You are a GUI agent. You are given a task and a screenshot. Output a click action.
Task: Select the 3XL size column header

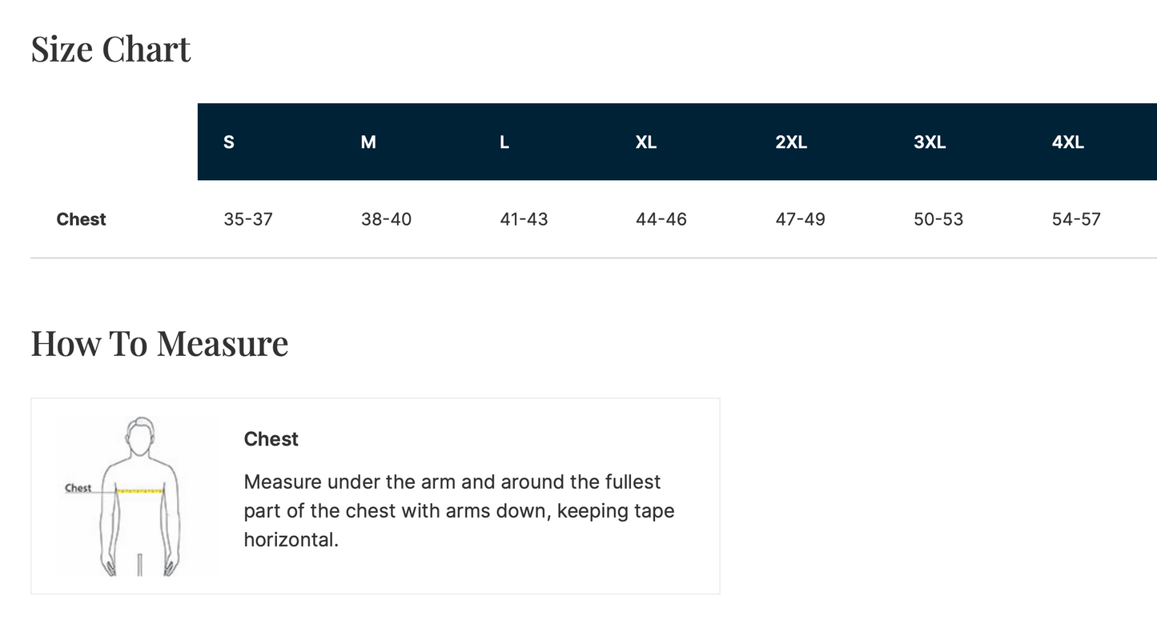[x=930, y=142]
